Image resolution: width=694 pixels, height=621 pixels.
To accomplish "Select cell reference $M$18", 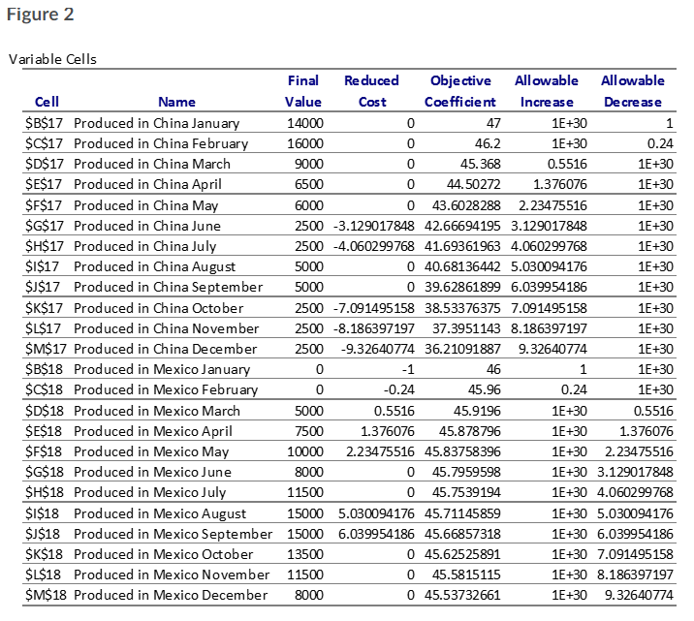I will (x=46, y=595).
